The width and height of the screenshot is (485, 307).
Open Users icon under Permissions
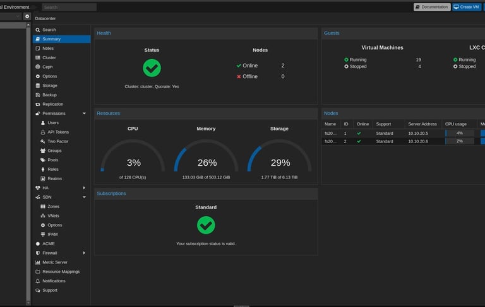click(x=43, y=123)
